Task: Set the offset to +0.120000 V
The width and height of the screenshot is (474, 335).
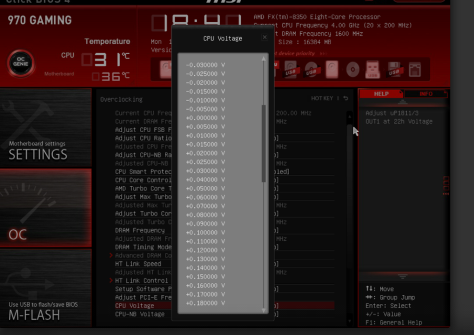Action: tap(205, 250)
